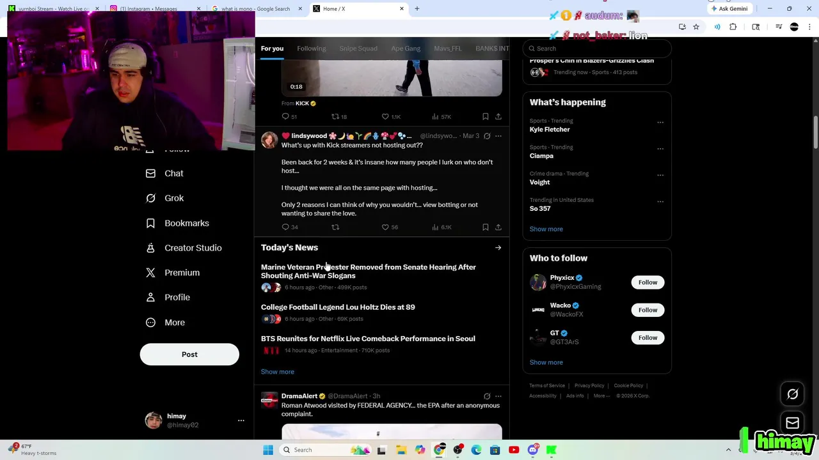Open Chrome profile avatar
The height and width of the screenshot is (460, 819).
(794, 27)
